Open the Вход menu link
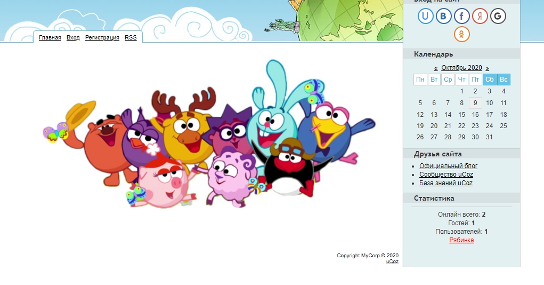Viewport: 544px width, 285px height. tap(73, 37)
